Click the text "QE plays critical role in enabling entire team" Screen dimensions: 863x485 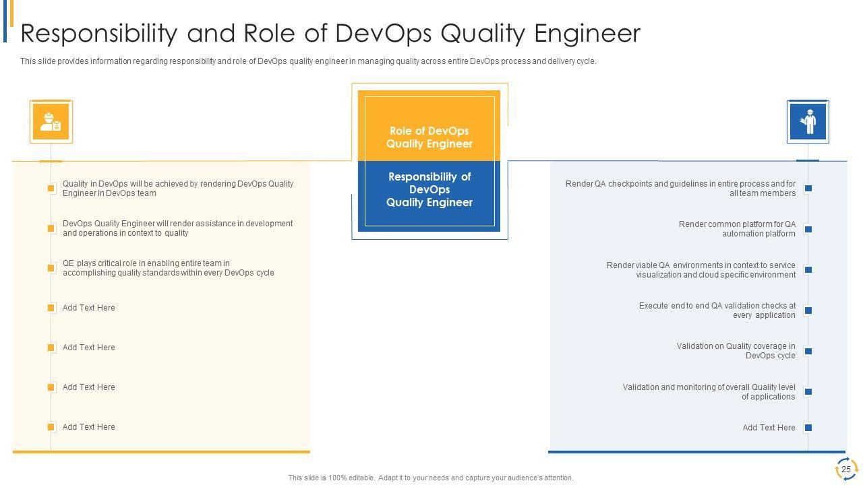169,268
